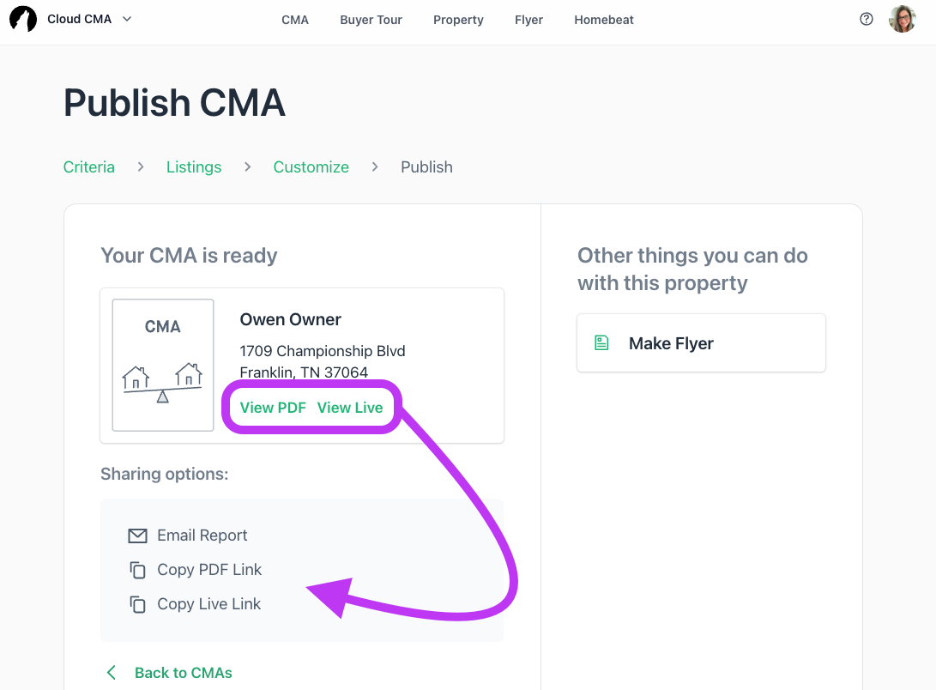Switch to the Buyer Tour tab
This screenshot has height=690, width=936.
pyautogui.click(x=371, y=20)
